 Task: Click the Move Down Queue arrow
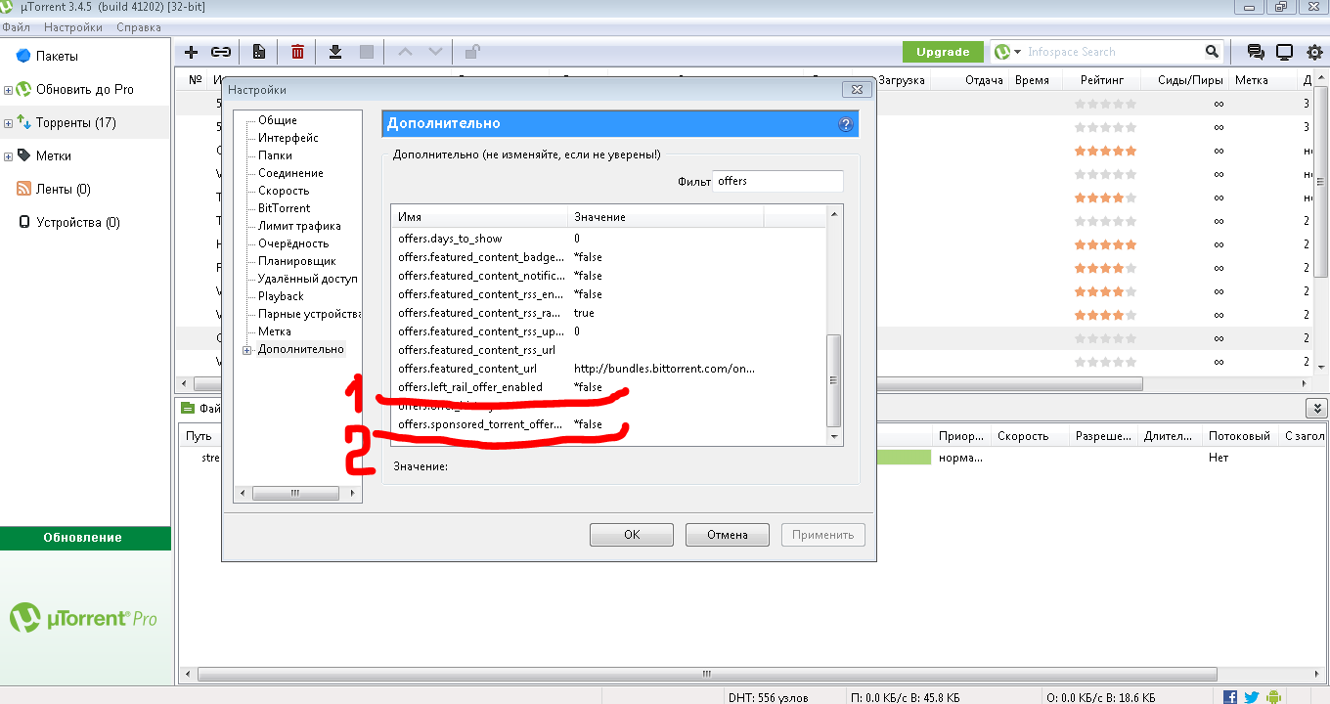click(436, 52)
